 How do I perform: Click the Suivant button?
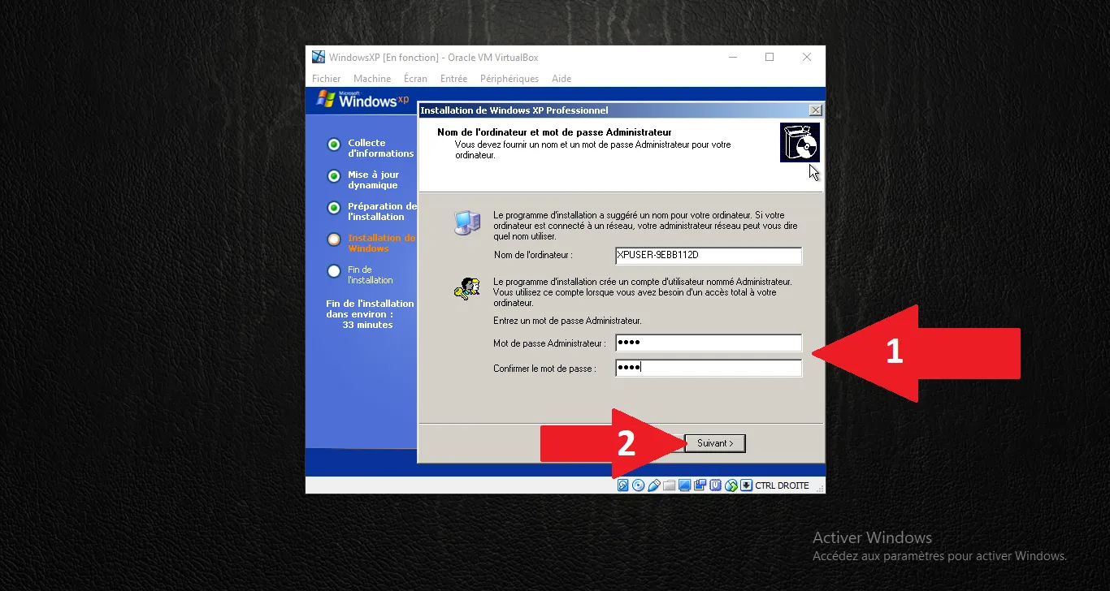pos(715,443)
